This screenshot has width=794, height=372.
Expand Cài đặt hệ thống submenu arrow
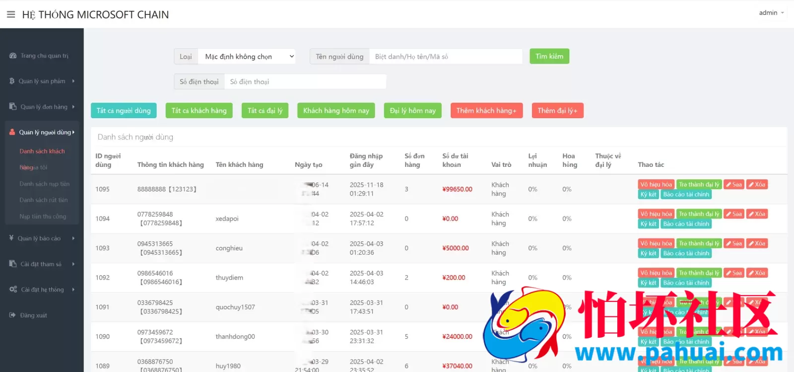(73, 290)
